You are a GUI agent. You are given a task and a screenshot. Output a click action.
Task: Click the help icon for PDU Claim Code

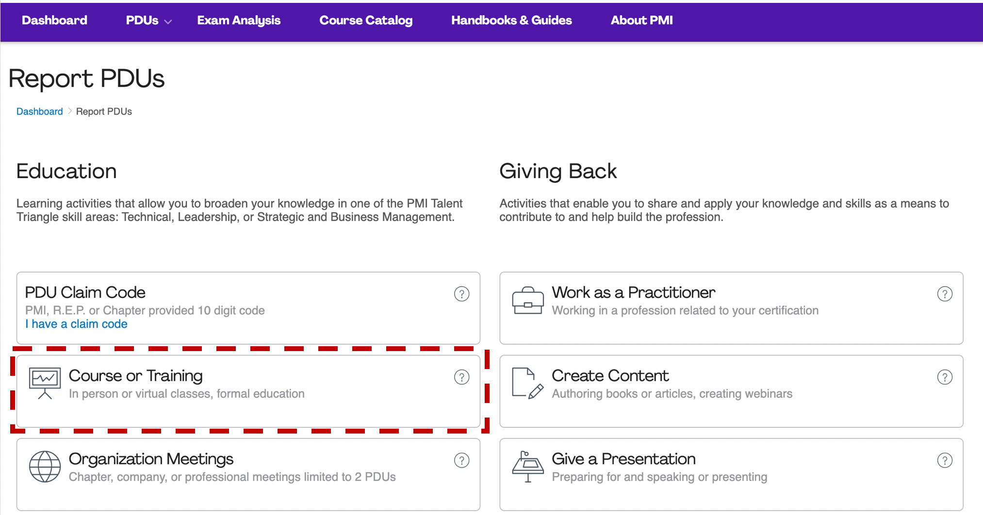461,294
